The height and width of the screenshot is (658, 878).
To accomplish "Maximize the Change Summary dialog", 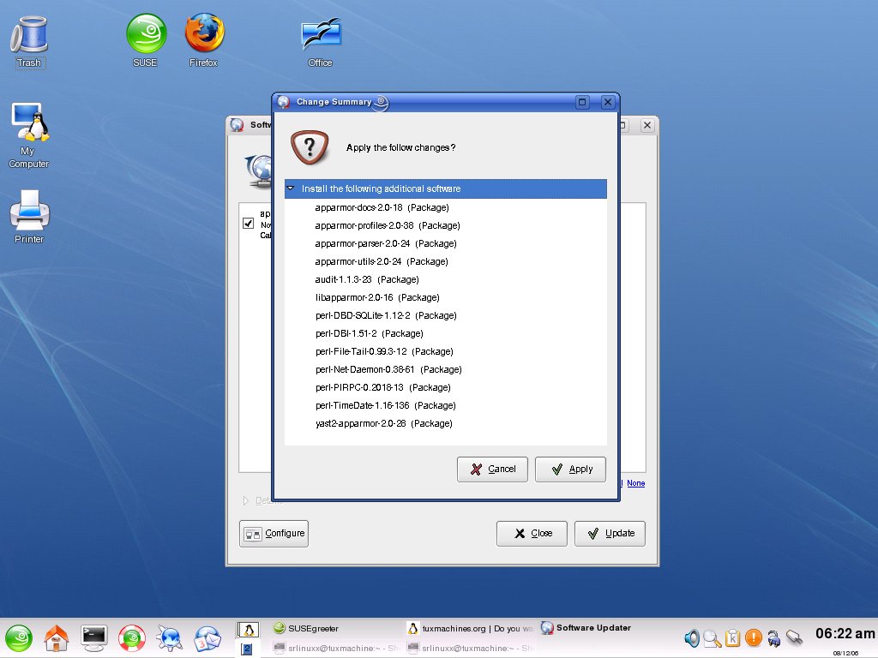I will pos(582,102).
